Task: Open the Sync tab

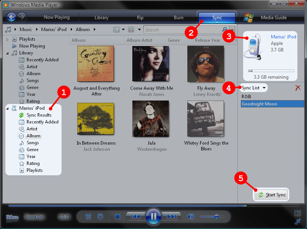Action: pyautogui.click(x=217, y=18)
